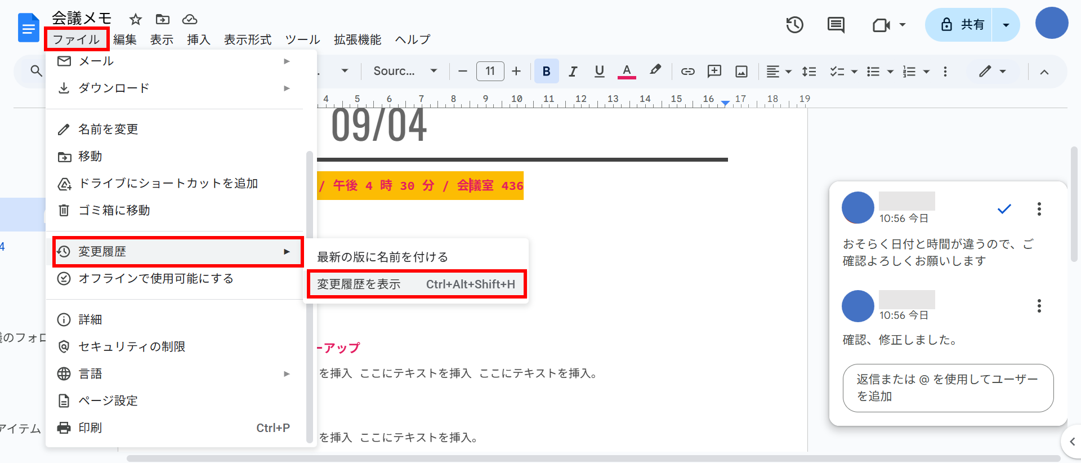Select the highlighter color pen icon
The height and width of the screenshot is (463, 1081).
click(x=655, y=71)
